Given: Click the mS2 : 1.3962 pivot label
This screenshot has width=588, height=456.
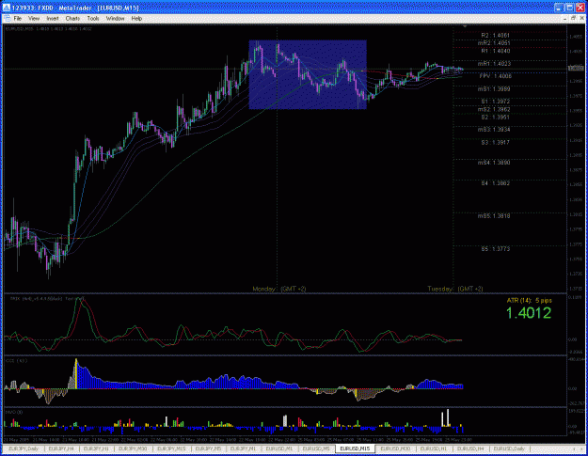Looking at the screenshot, I should coord(494,110).
